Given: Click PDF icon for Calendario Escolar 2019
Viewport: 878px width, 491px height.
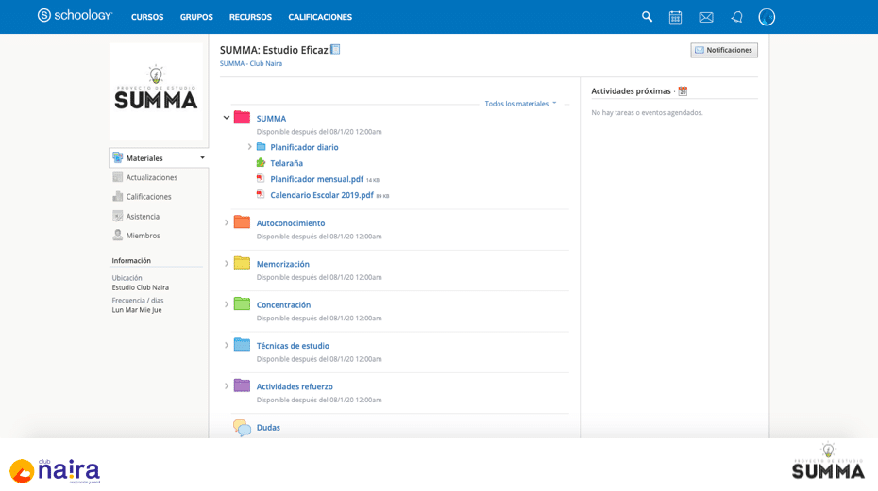Looking at the screenshot, I should (261, 195).
